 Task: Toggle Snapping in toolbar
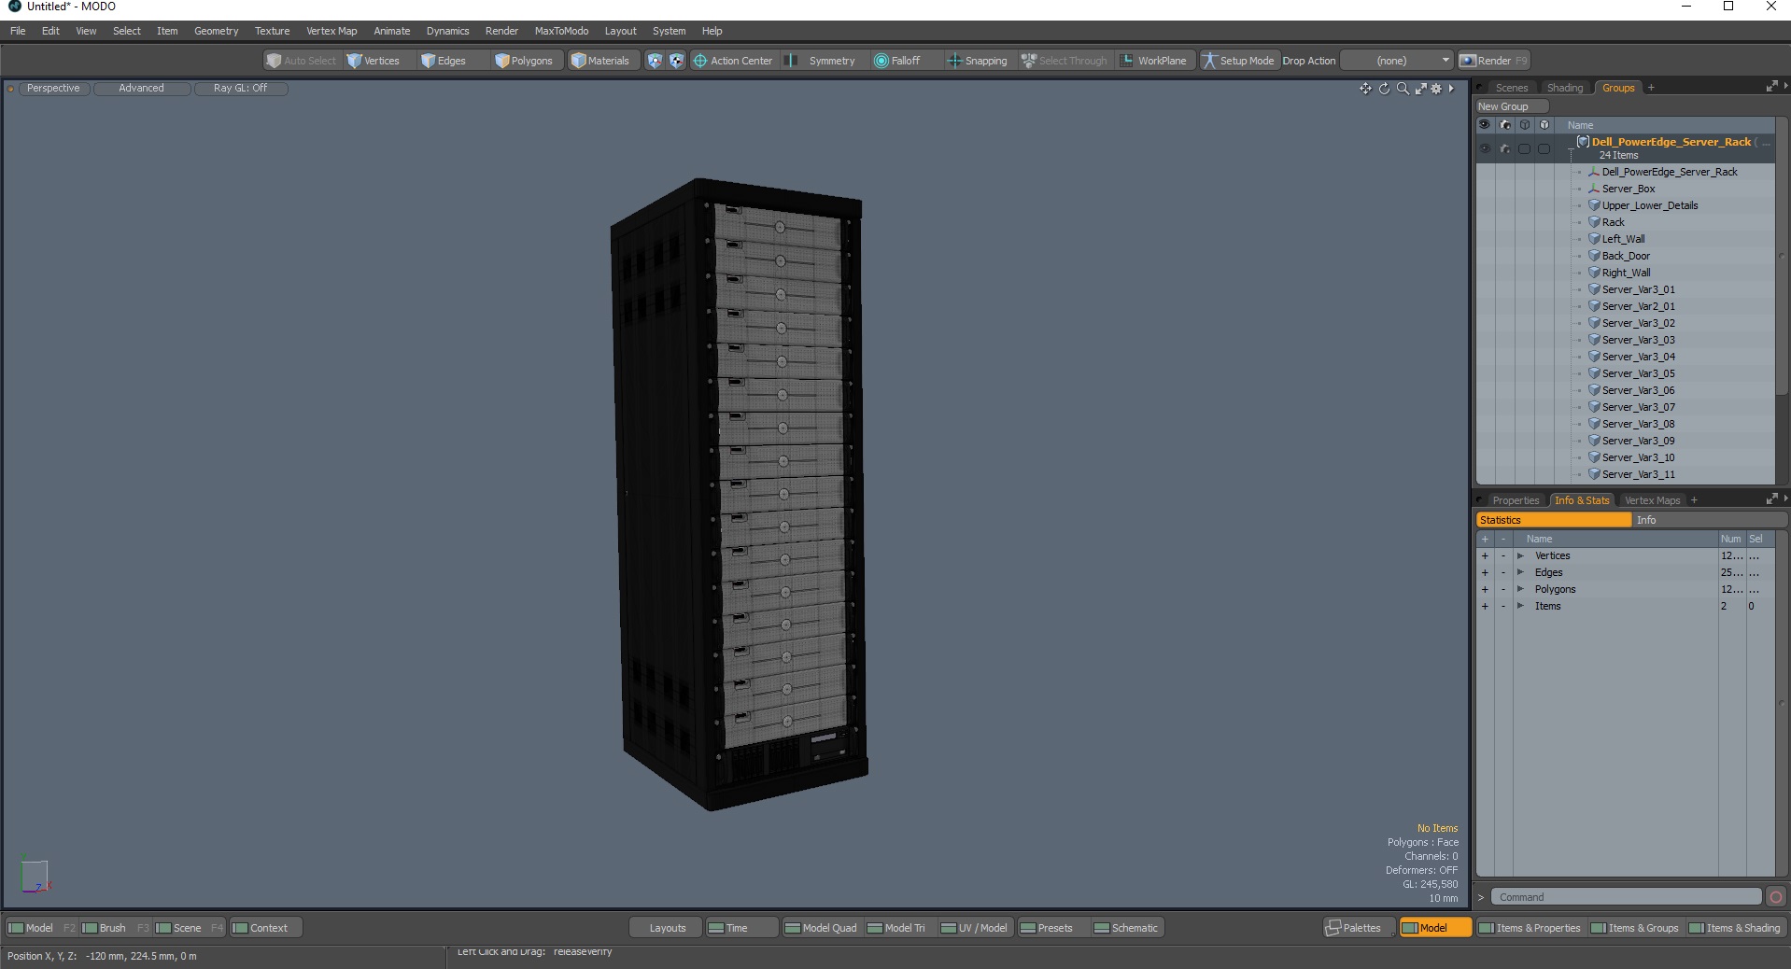[978, 61]
